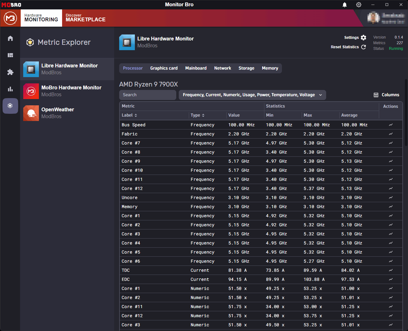Click the Max column header

(x=308, y=115)
